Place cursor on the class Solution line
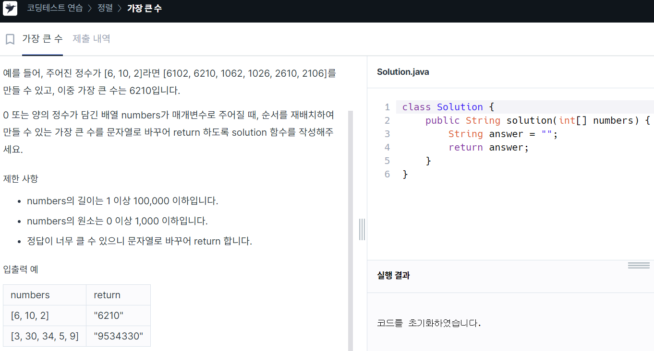The width and height of the screenshot is (654, 351). click(x=525, y=107)
